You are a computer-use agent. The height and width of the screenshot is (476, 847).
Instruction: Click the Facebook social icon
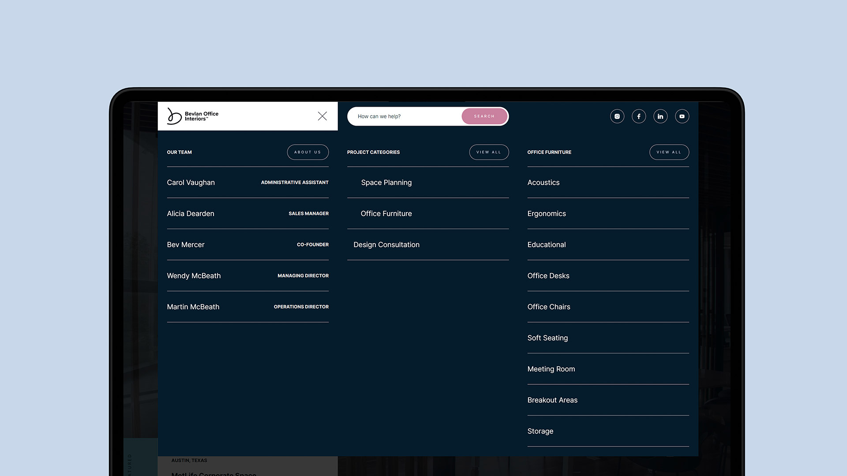pyautogui.click(x=639, y=116)
